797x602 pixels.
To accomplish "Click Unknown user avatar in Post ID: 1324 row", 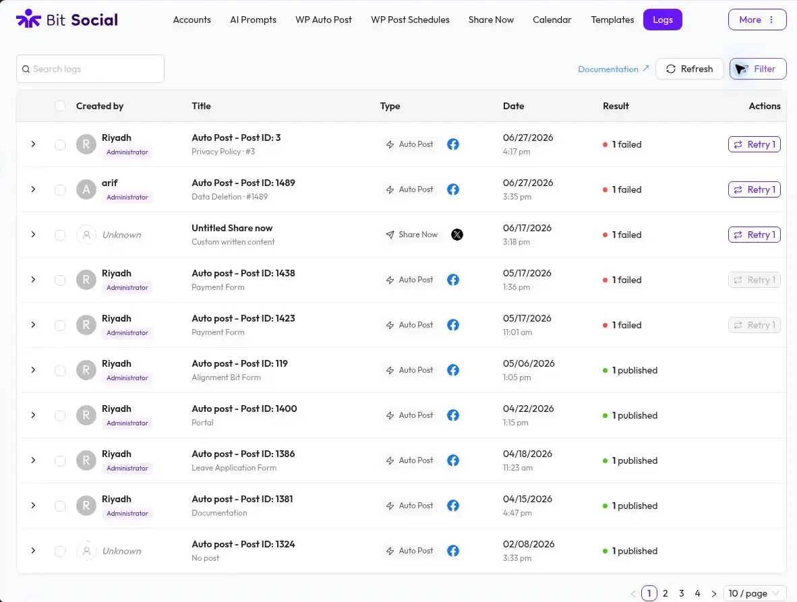I will click(x=86, y=551).
